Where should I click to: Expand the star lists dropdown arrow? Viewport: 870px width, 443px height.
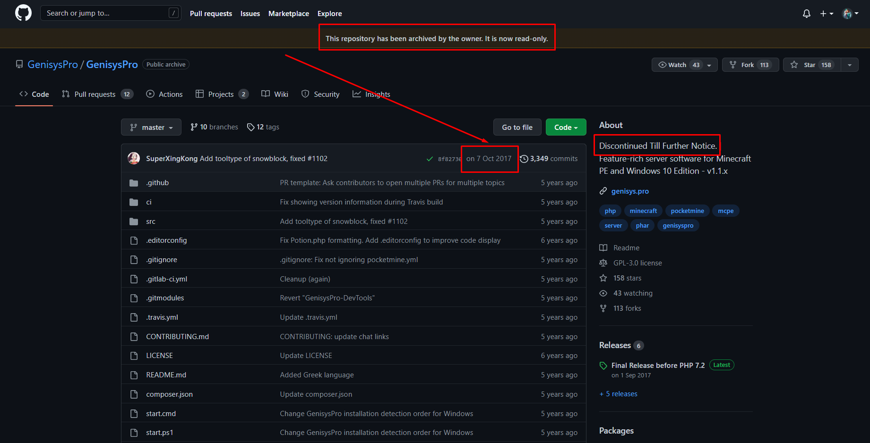click(x=850, y=65)
